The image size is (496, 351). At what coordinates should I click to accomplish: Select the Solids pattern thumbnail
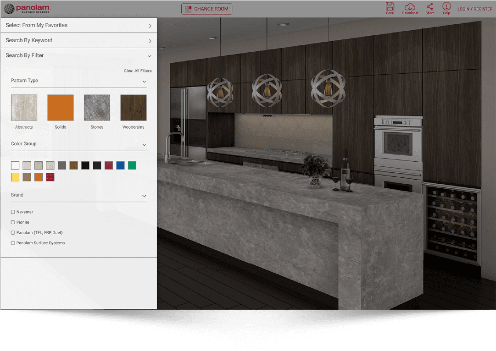pos(61,108)
